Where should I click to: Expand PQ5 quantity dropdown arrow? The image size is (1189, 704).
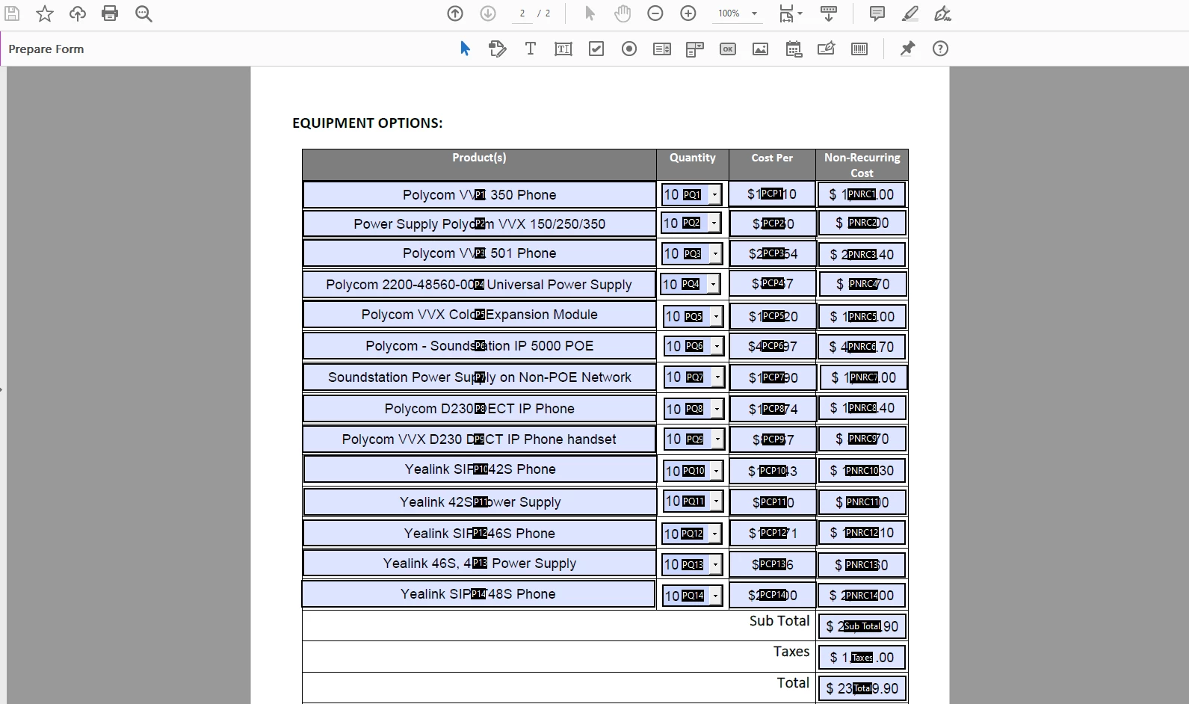coord(716,316)
